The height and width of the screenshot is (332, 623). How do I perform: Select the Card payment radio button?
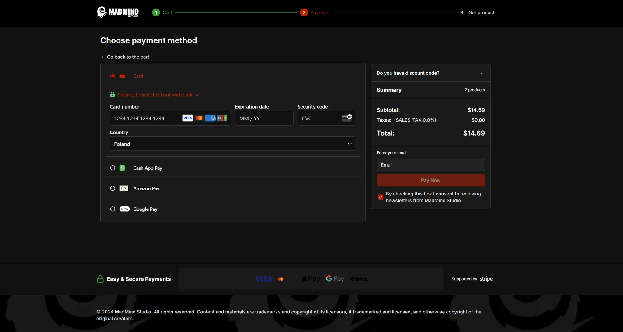tap(113, 76)
